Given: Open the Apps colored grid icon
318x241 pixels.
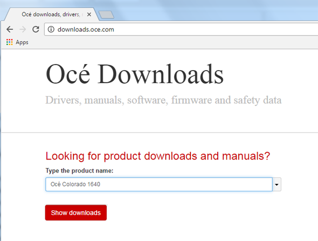Looking at the screenshot, I should tap(9, 42).
